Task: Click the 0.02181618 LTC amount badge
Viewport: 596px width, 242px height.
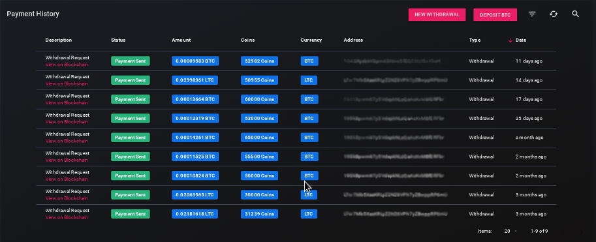Action: click(x=195, y=214)
